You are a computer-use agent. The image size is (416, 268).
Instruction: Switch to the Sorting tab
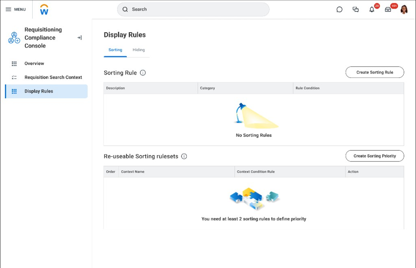115,50
